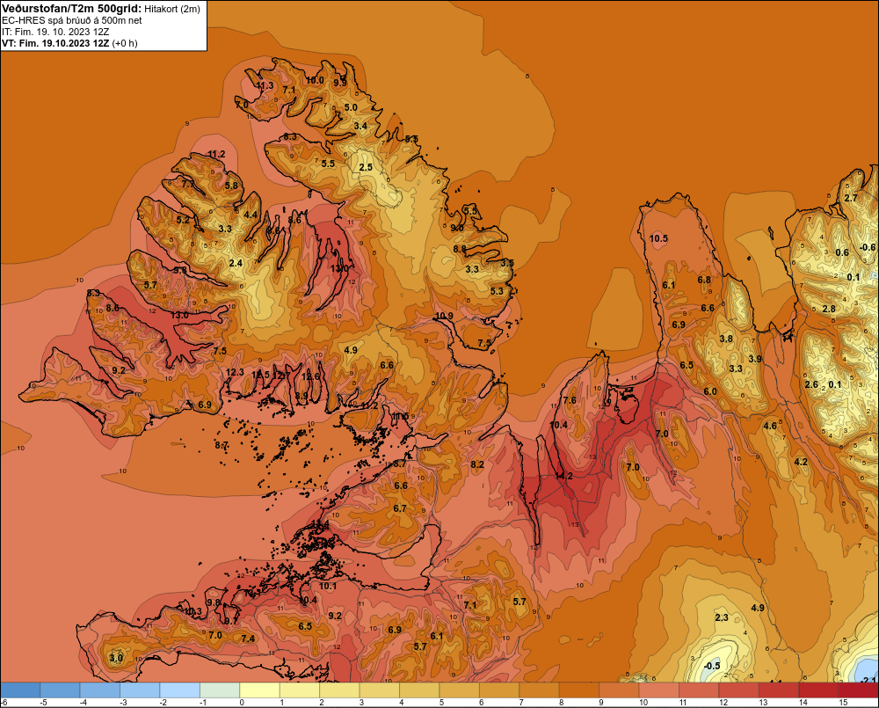This screenshot has height=708, width=879.
Task: Select the -0.5 glacier temperature label
Action: pos(712,666)
